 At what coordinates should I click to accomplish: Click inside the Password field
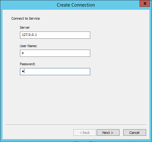coord(55,71)
